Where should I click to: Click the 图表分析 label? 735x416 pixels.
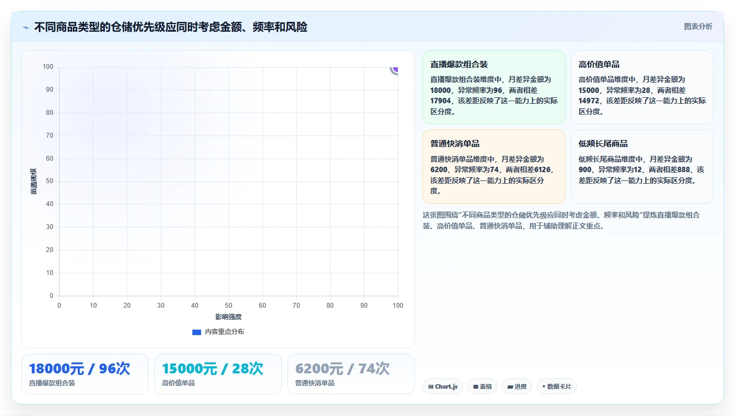click(698, 26)
